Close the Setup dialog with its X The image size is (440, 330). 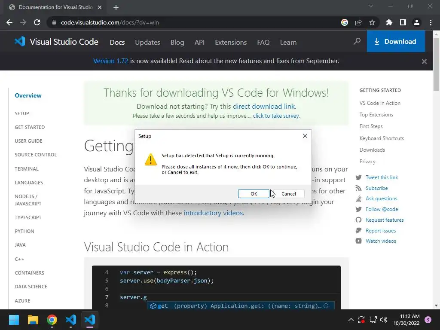[305, 136]
